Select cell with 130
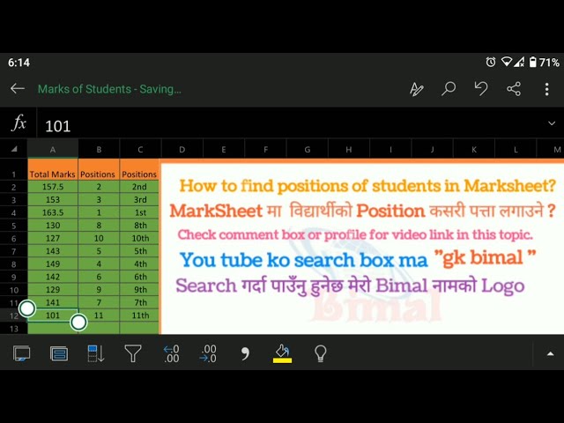 point(53,226)
